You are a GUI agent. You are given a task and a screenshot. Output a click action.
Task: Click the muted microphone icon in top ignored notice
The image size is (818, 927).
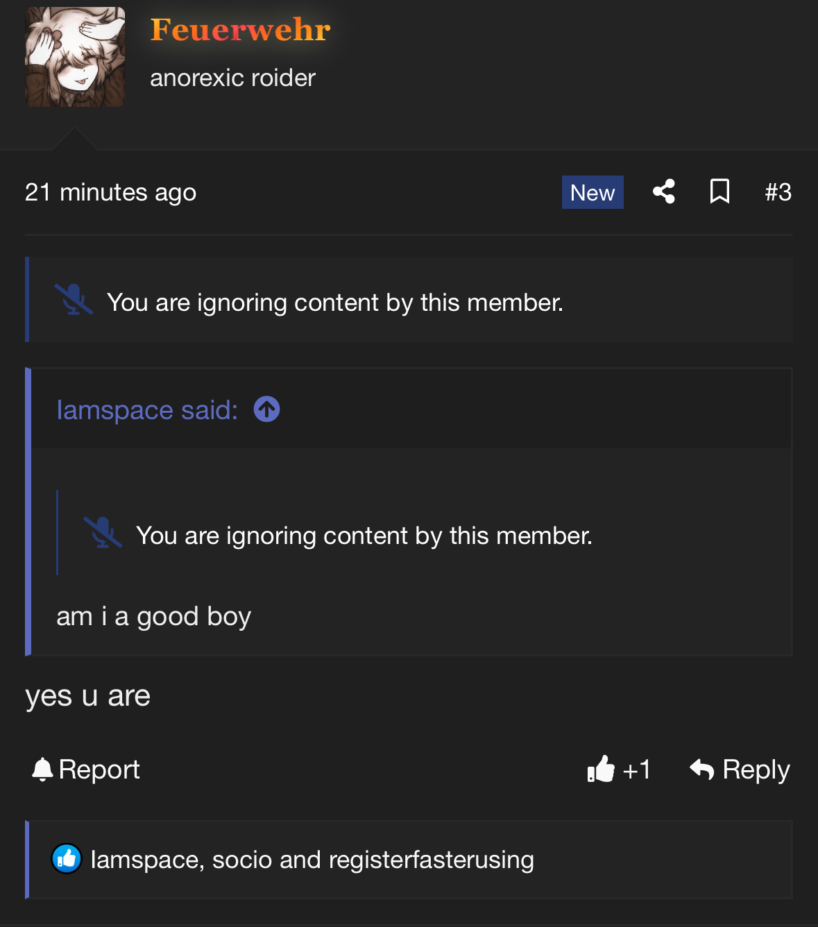click(x=74, y=300)
